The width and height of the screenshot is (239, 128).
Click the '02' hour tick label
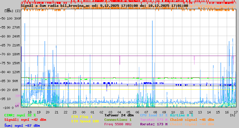[101, 112]
